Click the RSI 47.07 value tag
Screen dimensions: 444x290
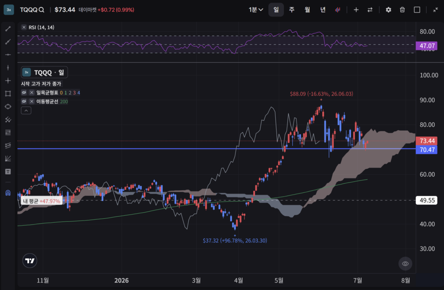click(x=427, y=46)
